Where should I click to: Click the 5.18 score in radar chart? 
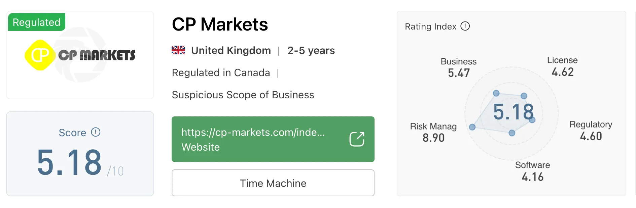(514, 112)
